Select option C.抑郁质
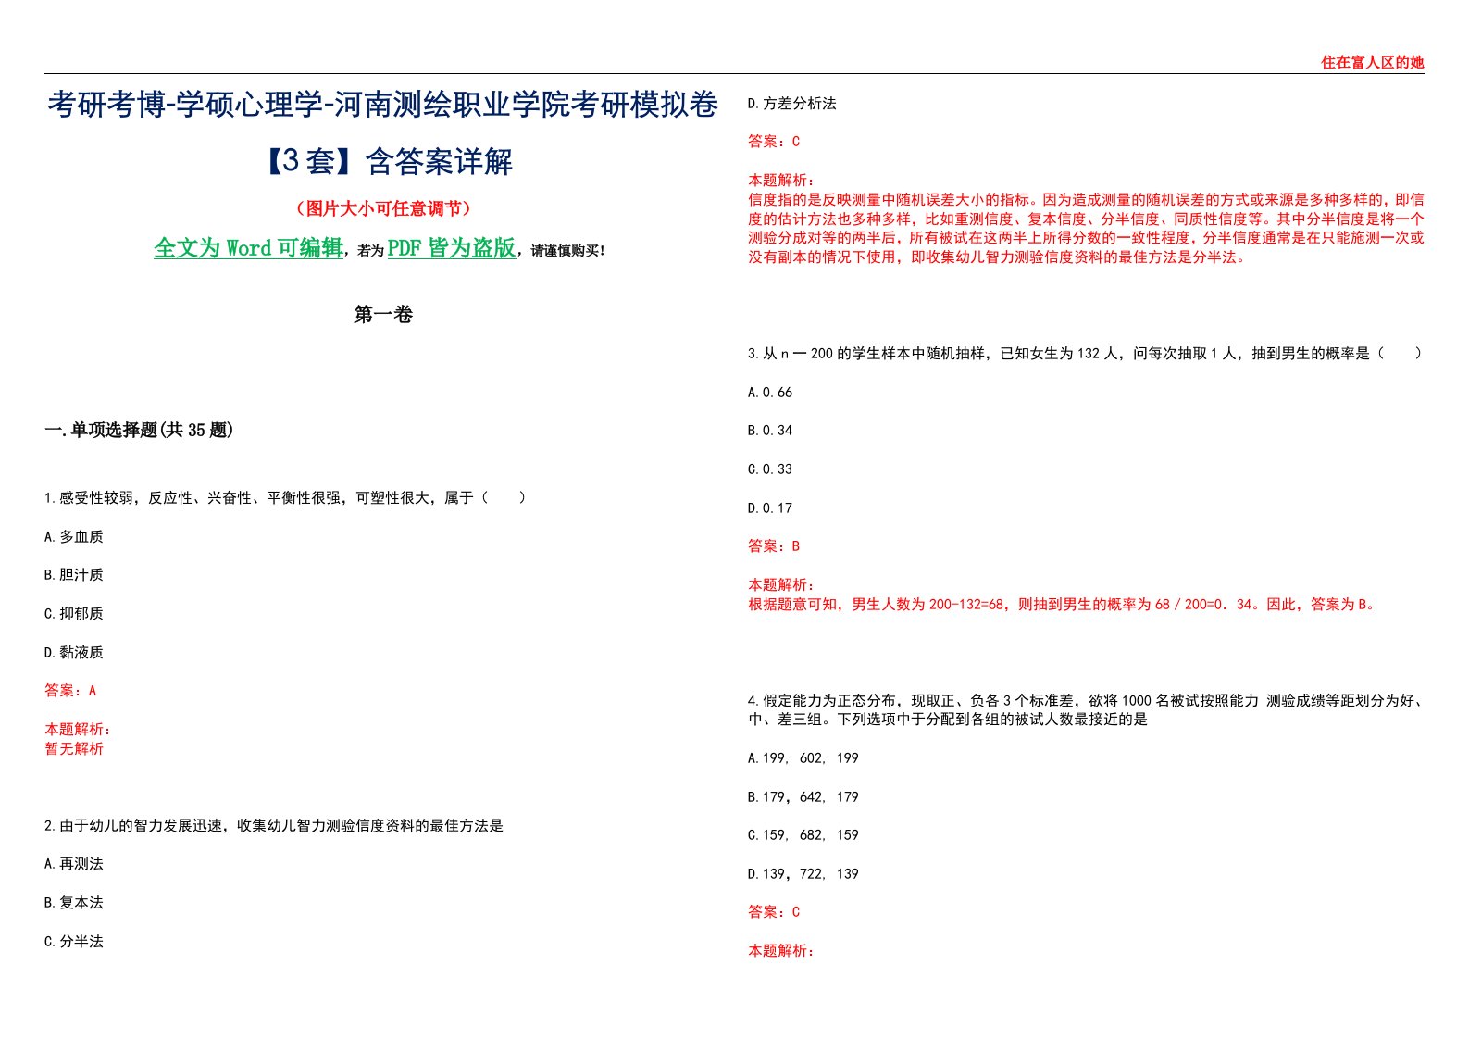The image size is (1469, 1039). coord(74,614)
